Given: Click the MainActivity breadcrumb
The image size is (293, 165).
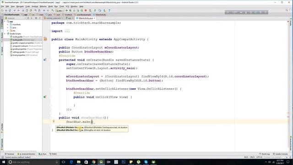Looking at the screenshot, I should click(99, 15).
